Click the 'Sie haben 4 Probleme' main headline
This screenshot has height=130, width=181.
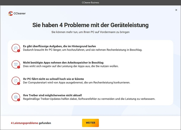[x=91, y=25]
